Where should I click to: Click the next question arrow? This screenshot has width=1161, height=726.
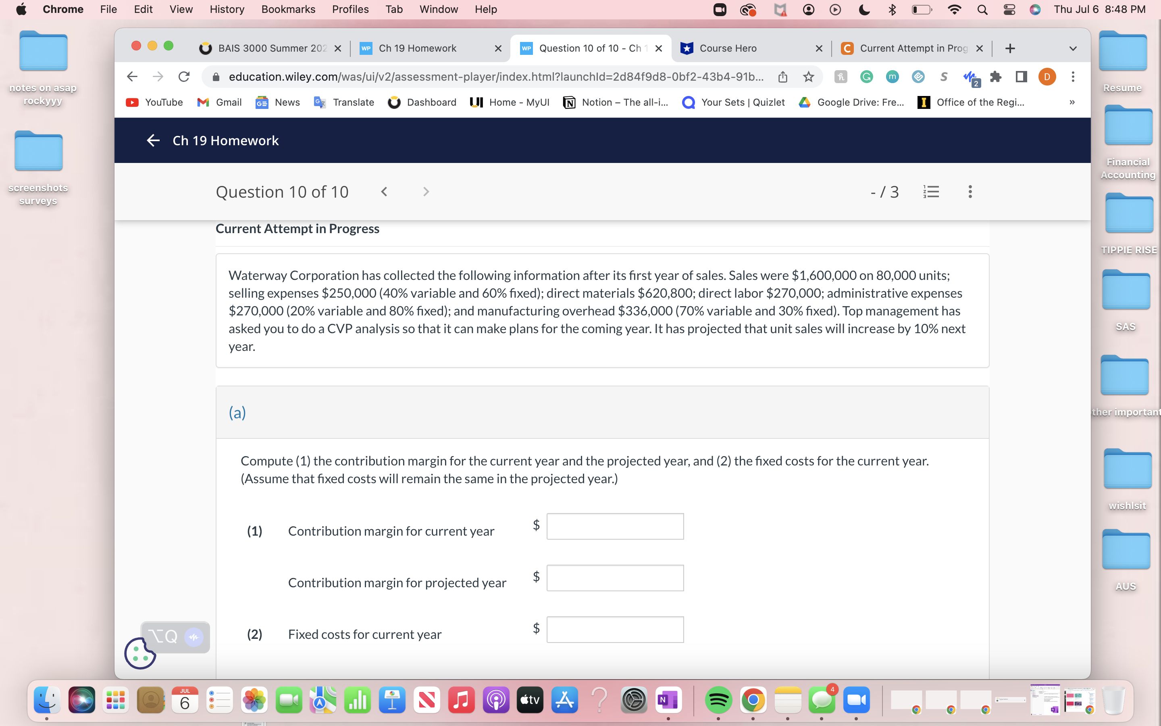click(x=426, y=192)
